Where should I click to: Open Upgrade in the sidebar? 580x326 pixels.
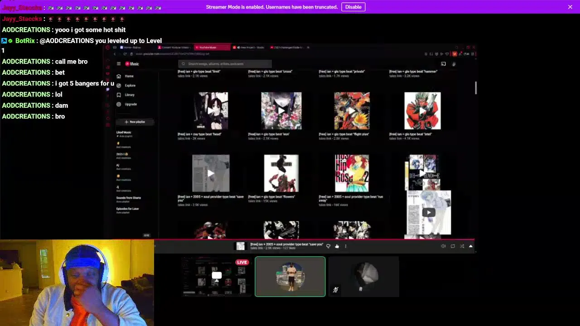[x=127, y=104]
